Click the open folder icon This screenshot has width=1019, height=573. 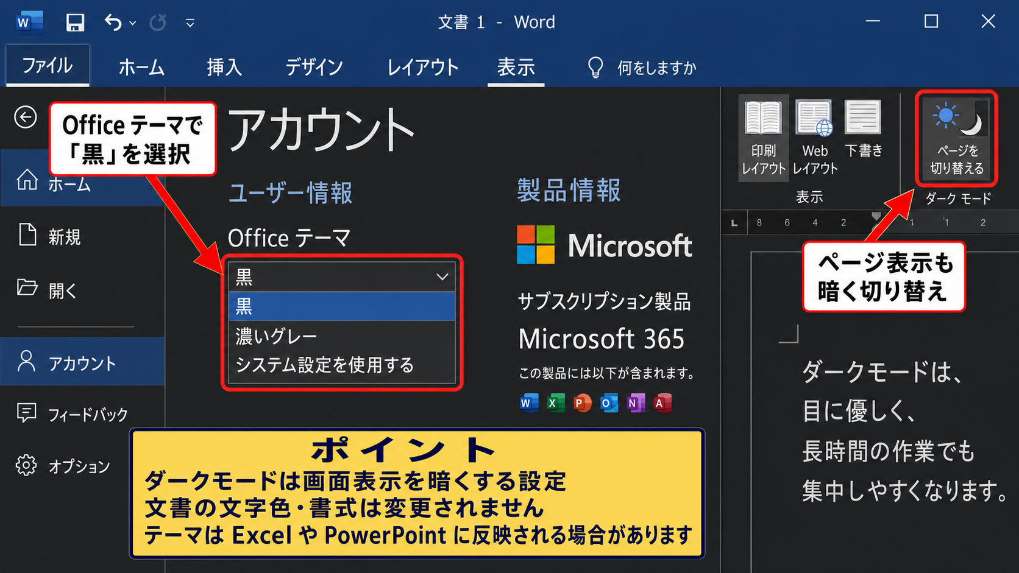(27, 287)
